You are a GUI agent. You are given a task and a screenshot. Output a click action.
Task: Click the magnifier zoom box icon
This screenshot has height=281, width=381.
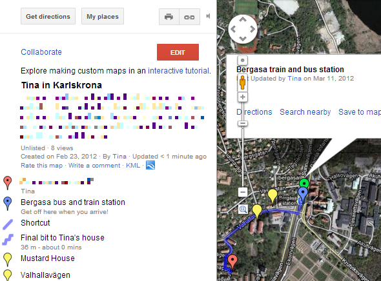tap(243, 209)
